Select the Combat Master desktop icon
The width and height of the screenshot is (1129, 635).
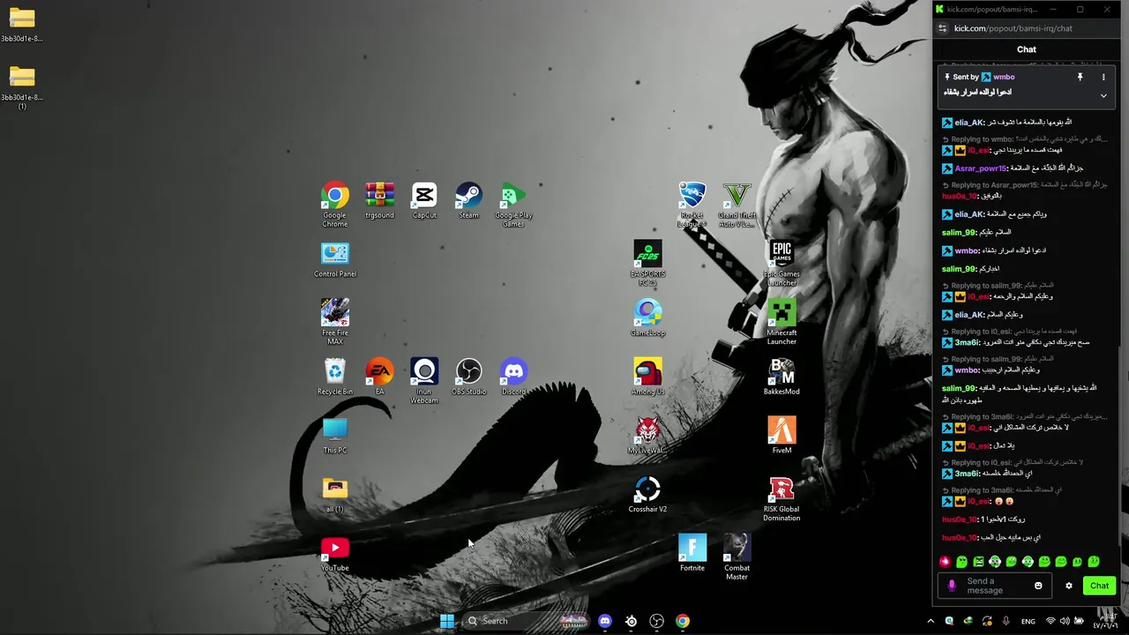point(736,557)
